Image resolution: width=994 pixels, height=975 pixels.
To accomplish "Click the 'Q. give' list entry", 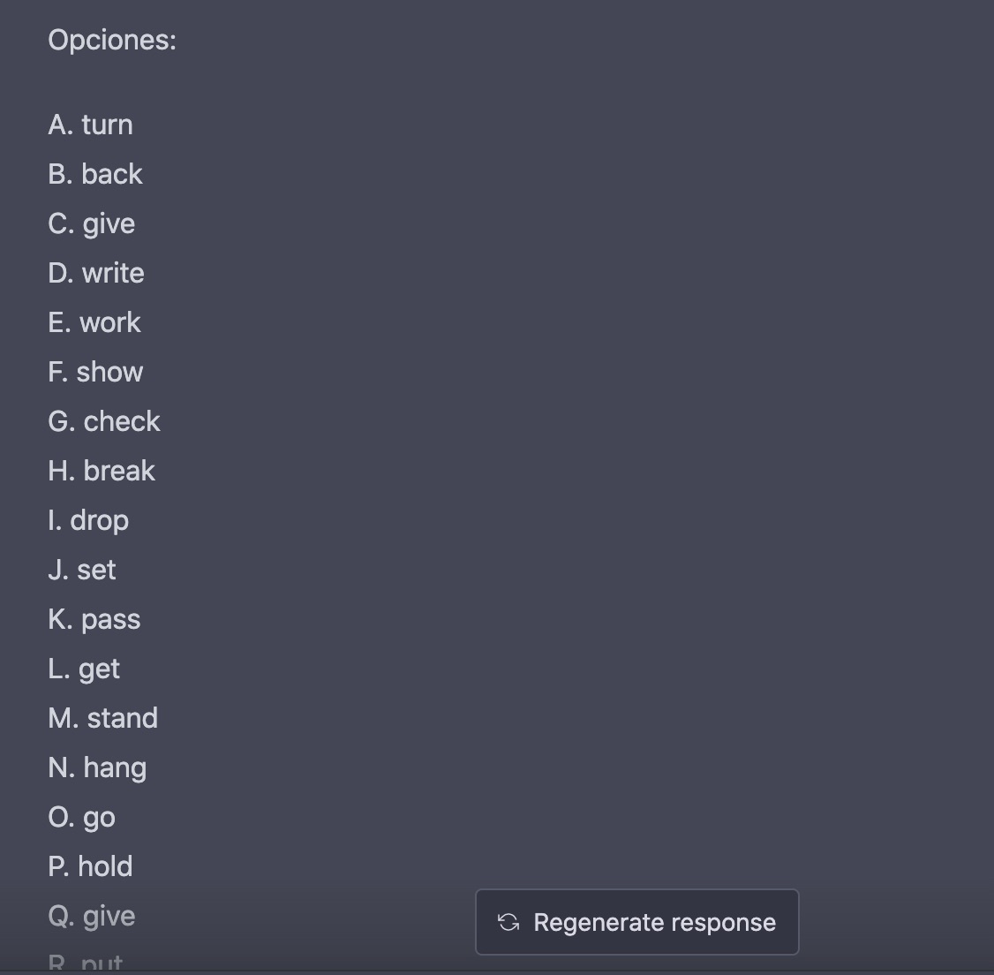I will click(x=92, y=917).
